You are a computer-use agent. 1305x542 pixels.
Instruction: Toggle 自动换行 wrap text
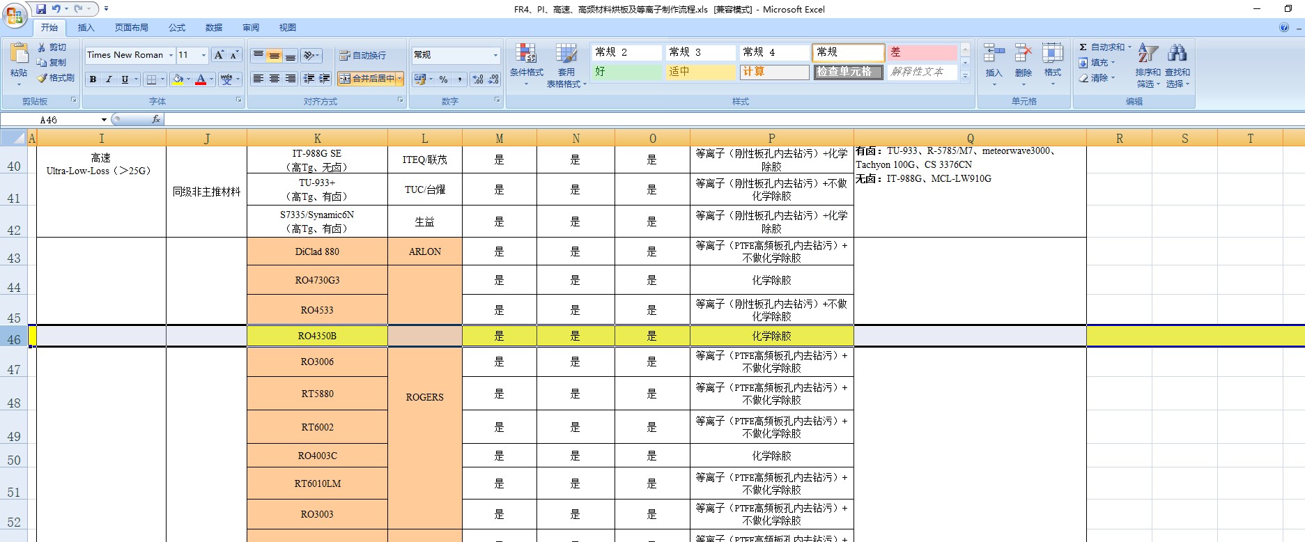click(x=362, y=55)
